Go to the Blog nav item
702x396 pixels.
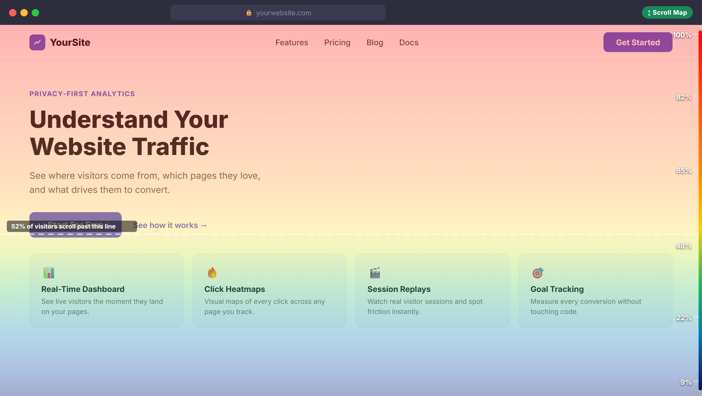coord(375,42)
